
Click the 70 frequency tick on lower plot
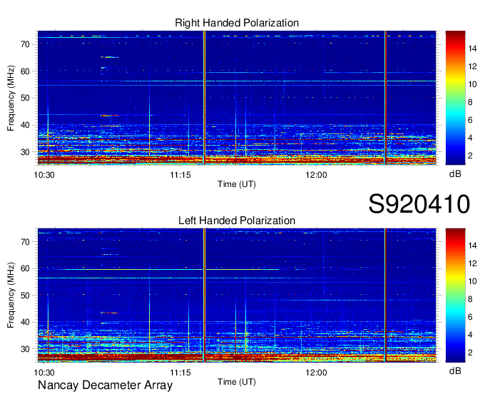(x=26, y=242)
